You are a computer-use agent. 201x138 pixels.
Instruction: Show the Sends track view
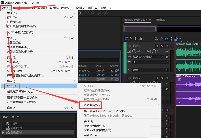point(136,38)
